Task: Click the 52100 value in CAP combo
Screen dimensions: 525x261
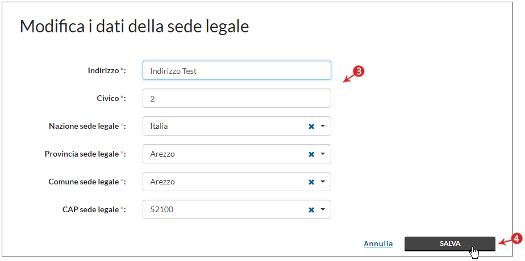Action: tap(162, 209)
